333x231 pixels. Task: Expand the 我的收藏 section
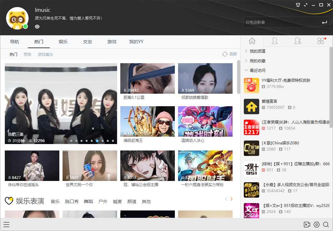pos(257,61)
